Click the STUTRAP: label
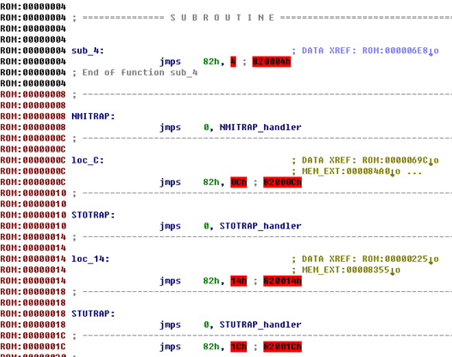This screenshot has width=452, height=357. click(x=93, y=314)
